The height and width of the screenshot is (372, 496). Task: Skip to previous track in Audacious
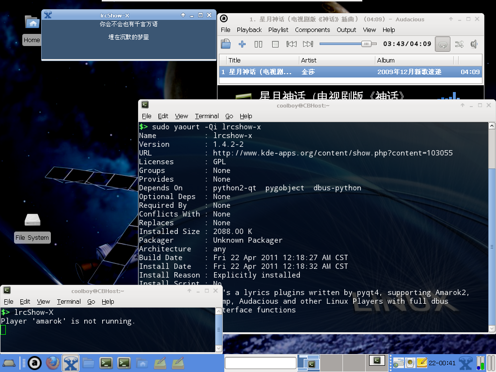point(291,44)
